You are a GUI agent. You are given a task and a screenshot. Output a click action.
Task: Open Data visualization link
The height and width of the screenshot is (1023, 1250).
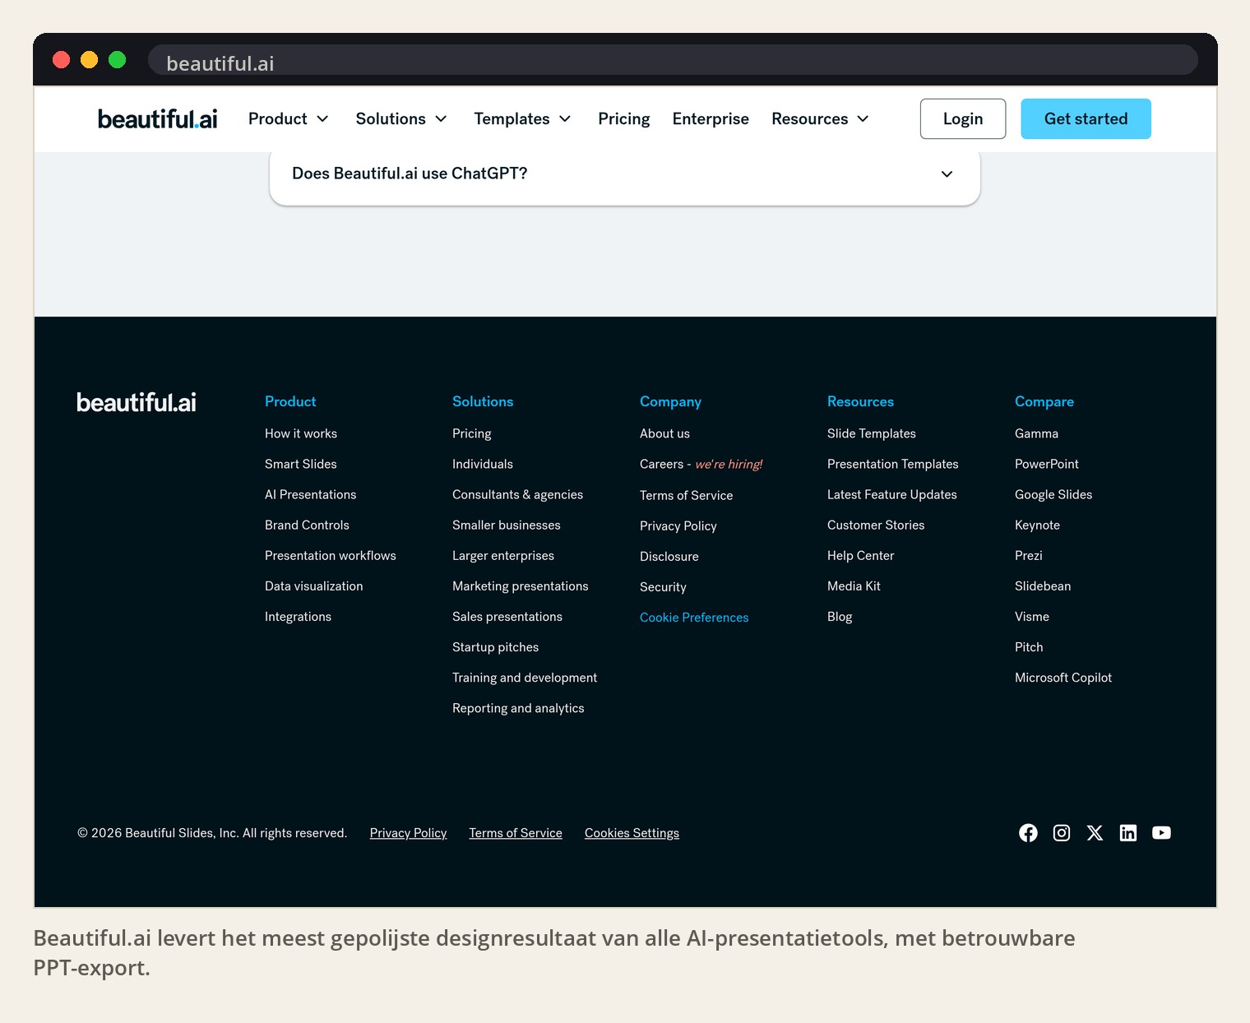(314, 586)
